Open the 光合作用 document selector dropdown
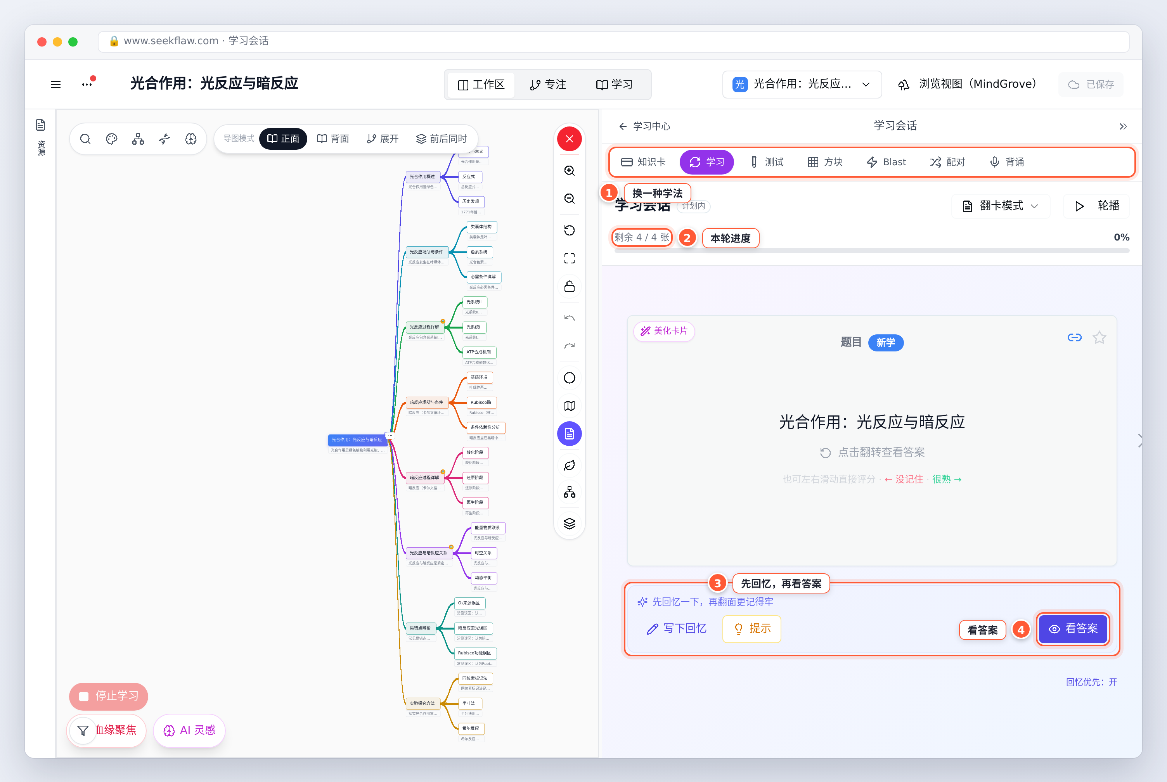Screen dimensions: 1167x782 point(802,84)
